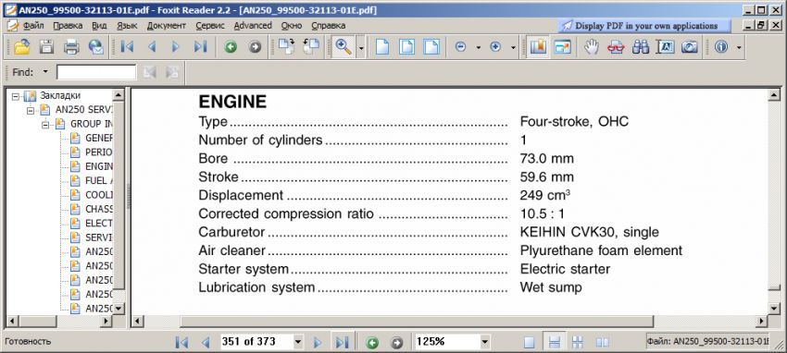This screenshot has width=787, height=353.
Task: Open the Язык menu
Action: [127, 25]
